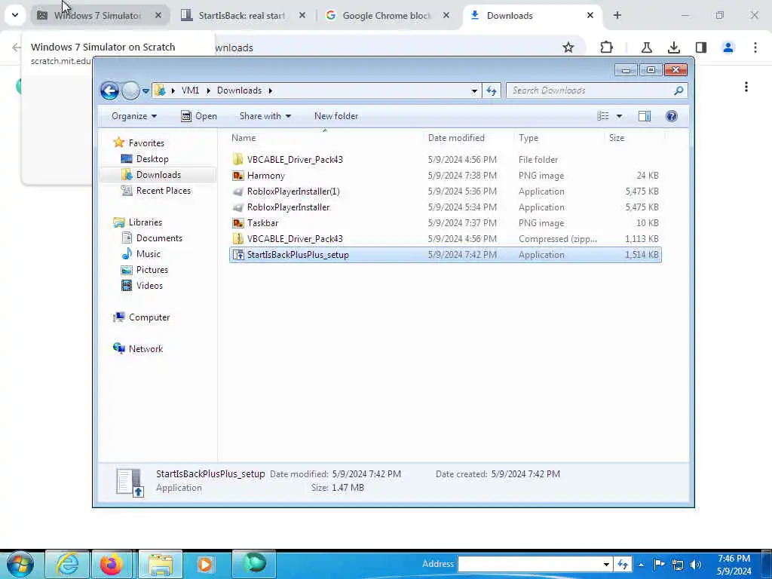Open address bar history dropdown in Explorer
This screenshot has height=579, width=772.
click(x=474, y=90)
